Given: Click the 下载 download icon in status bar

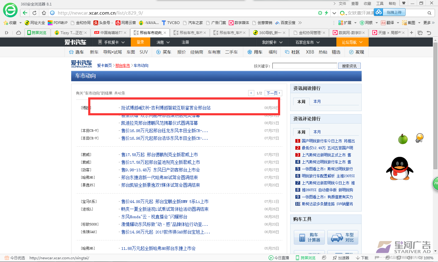Looking at the screenshot, I should [362, 258].
